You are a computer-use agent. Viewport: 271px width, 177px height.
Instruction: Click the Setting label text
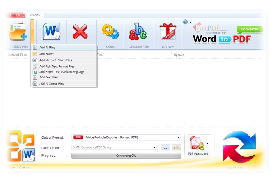click(x=110, y=47)
